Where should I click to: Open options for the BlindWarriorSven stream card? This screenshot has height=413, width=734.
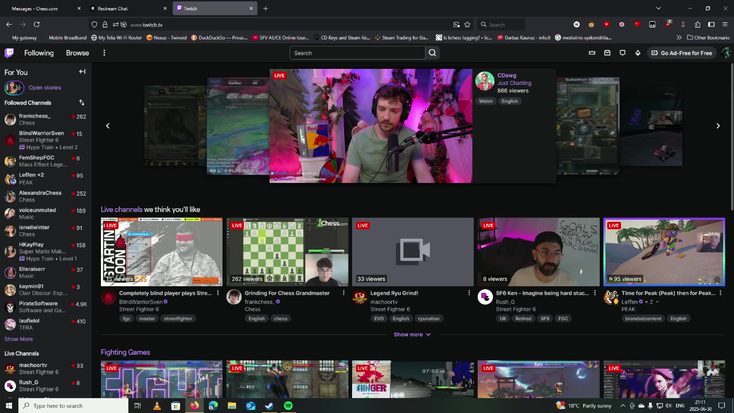pos(217,293)
